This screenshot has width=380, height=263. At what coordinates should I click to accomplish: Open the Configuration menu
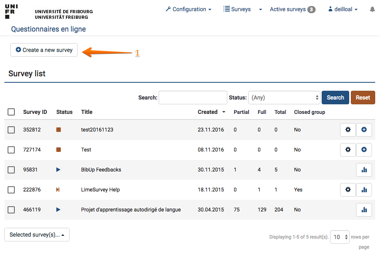[188, 9]
